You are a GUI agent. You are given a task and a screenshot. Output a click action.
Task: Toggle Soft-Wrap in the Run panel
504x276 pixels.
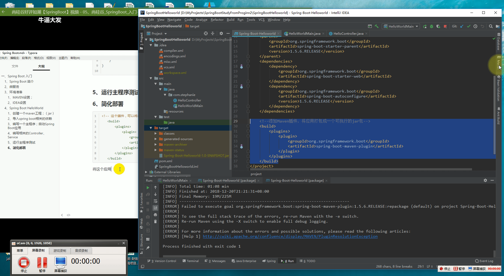coord(155,201)
